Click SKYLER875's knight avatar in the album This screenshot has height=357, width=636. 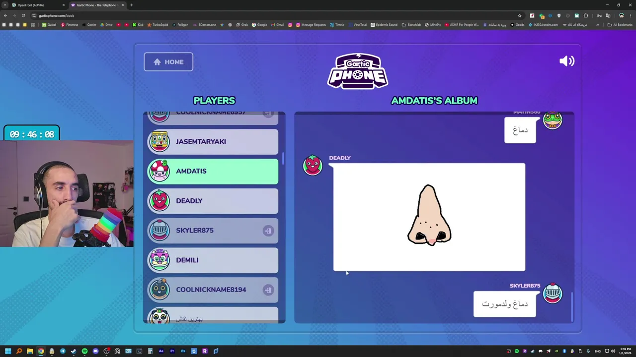tap(553, 293)
